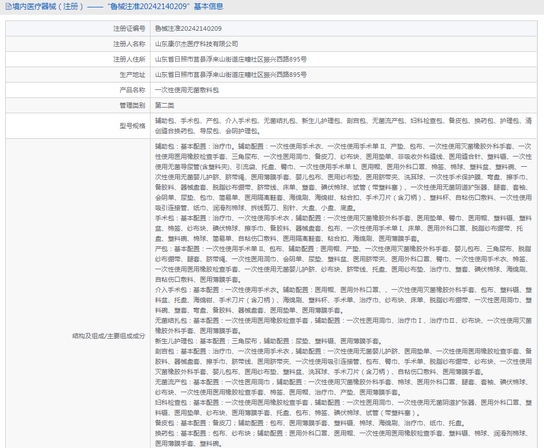Select the 型号规格 value listing 辅助包、手术包、产包

[343, 126]
